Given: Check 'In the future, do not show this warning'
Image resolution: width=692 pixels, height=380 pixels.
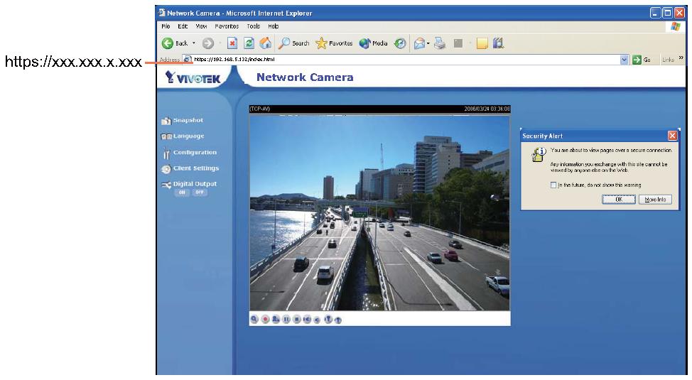Looking at the screenshot, I should tap(553, 185).
